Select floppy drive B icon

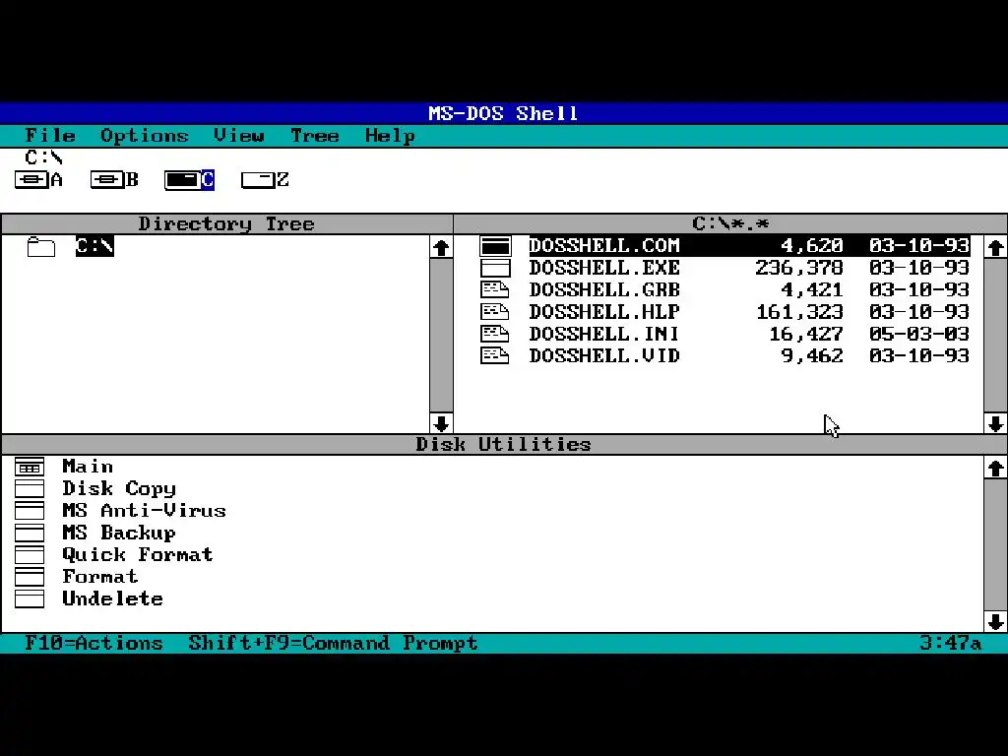point(107,179)
